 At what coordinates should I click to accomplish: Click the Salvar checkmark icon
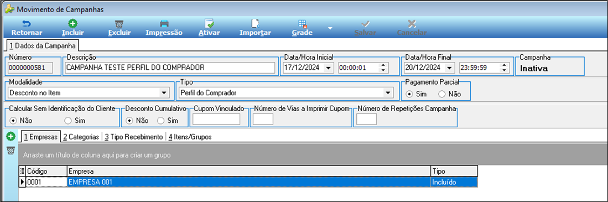pos(365,24)
